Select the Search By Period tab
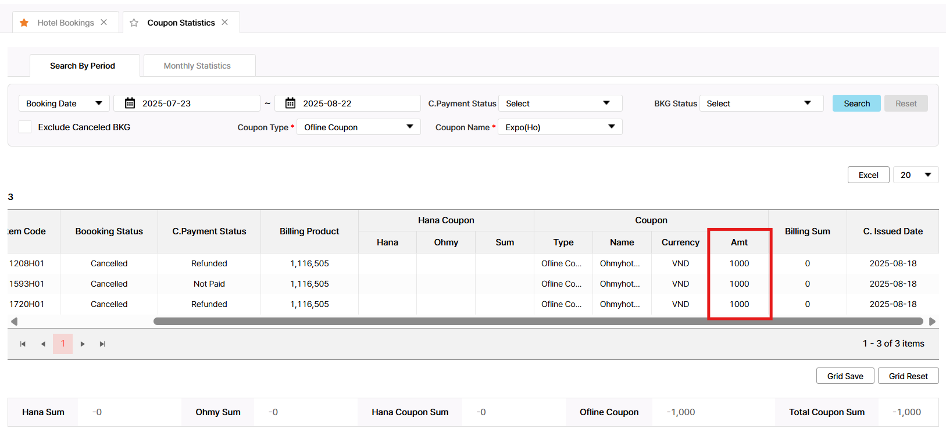Screen dimensions: 946x439 click(83, 66)
